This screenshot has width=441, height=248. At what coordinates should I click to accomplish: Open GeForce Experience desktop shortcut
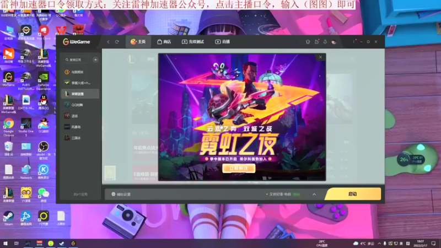tap(44, 81)
